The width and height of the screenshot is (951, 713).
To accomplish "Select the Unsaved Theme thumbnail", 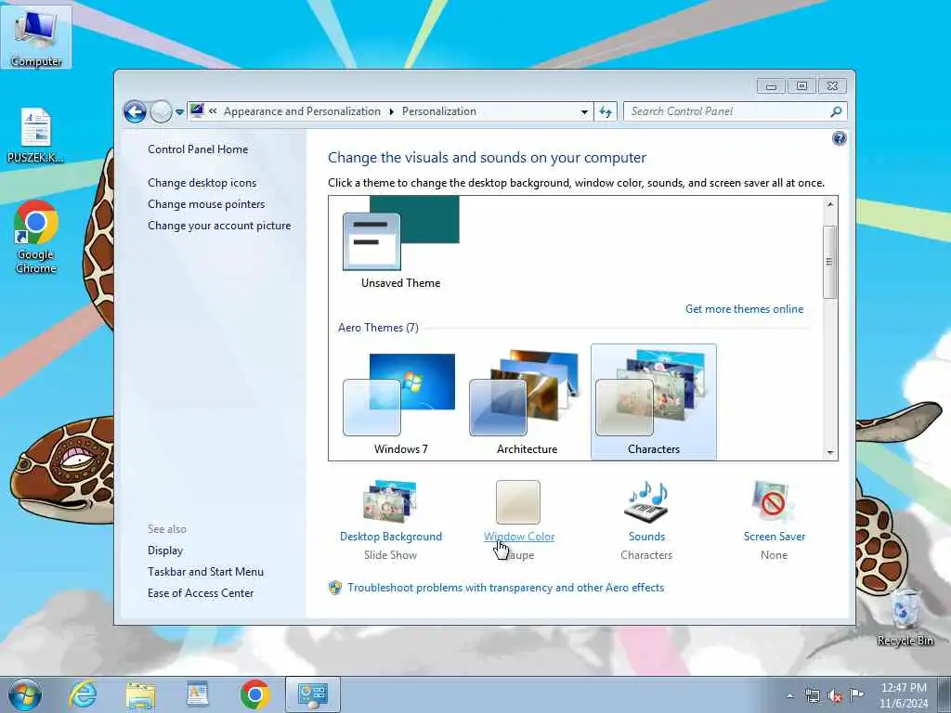I will tap(401, 243).
